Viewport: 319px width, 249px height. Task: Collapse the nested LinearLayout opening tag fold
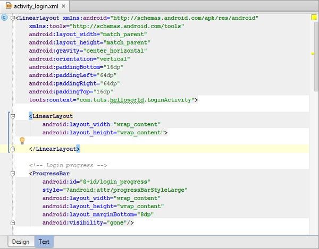coord(12,116)
